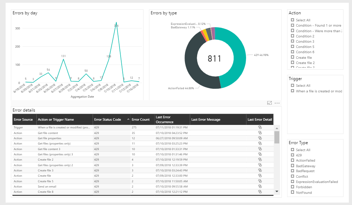Open error detail link for Create file 2 row

click(x=260, y=160)
